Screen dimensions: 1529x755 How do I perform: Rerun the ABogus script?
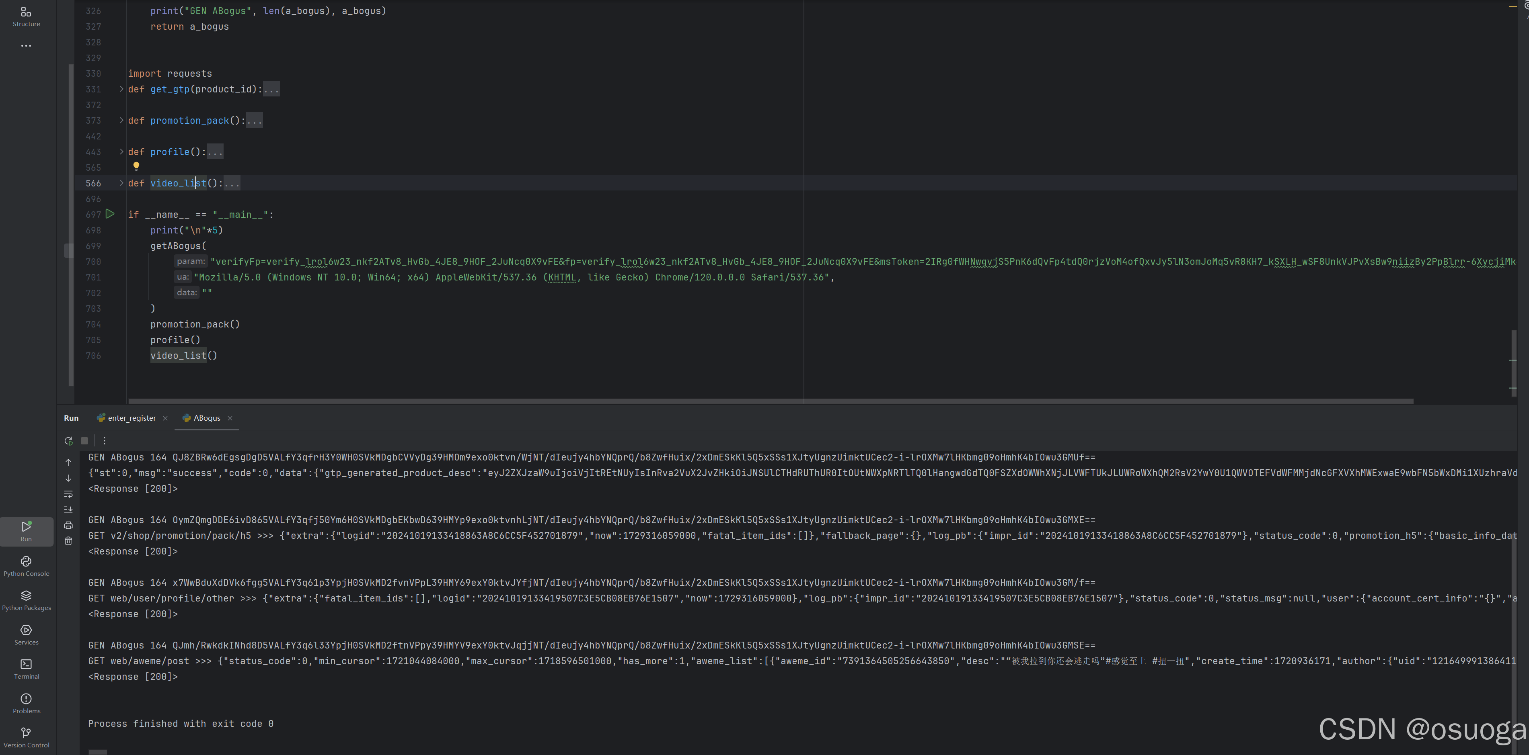(x=69, y=441)
